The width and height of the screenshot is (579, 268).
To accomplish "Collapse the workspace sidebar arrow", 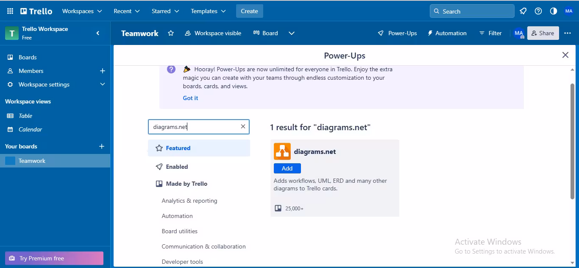I will coord(98,33).
